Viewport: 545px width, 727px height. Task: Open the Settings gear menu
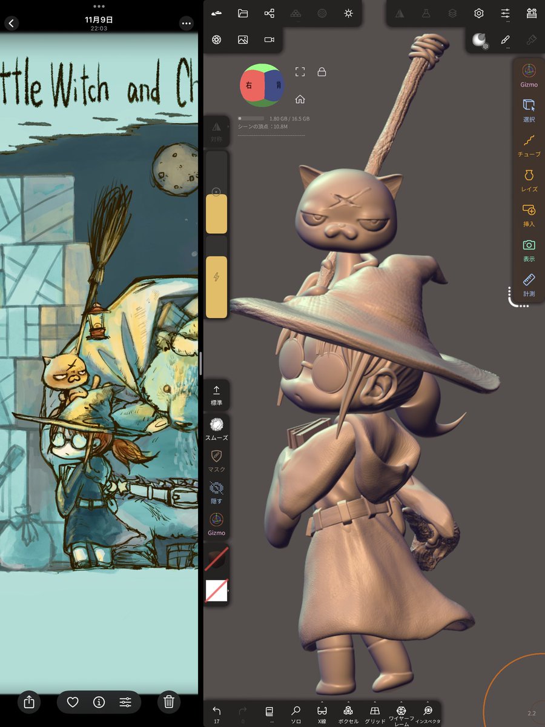tap(479, 13)
